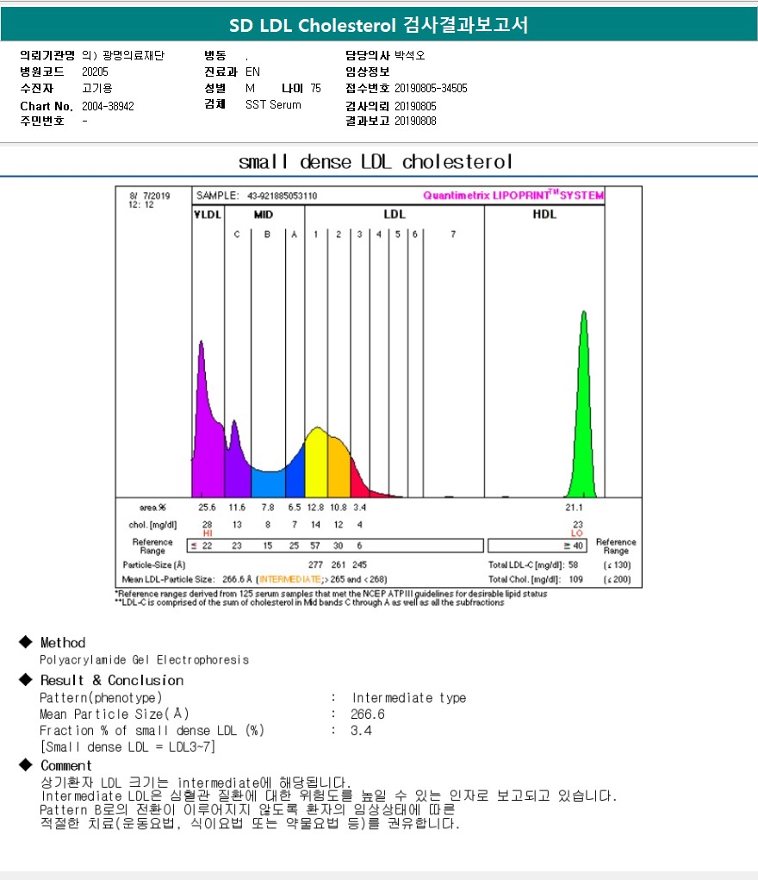Click receipt number "20190805-34505"
758x880 pixels.
pyautogui.click(x=431, y=88)
